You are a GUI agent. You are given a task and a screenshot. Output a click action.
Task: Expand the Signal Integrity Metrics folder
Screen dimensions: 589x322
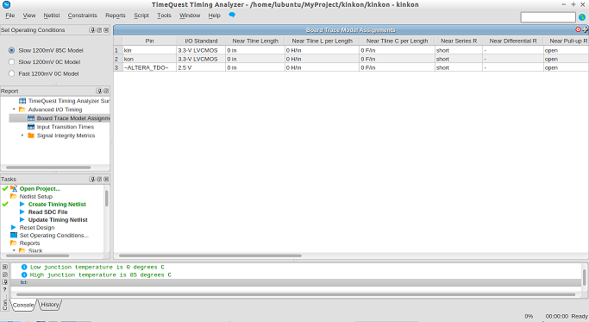(x=22, y=136)
